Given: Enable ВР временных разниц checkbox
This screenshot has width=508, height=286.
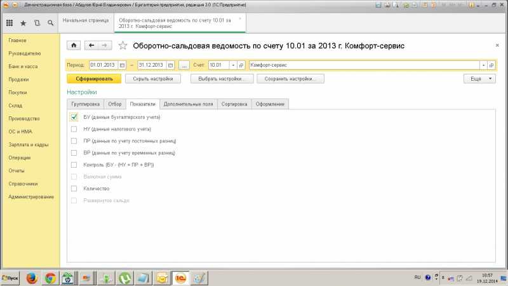Looking at the screenshot, I should point(74,153).
